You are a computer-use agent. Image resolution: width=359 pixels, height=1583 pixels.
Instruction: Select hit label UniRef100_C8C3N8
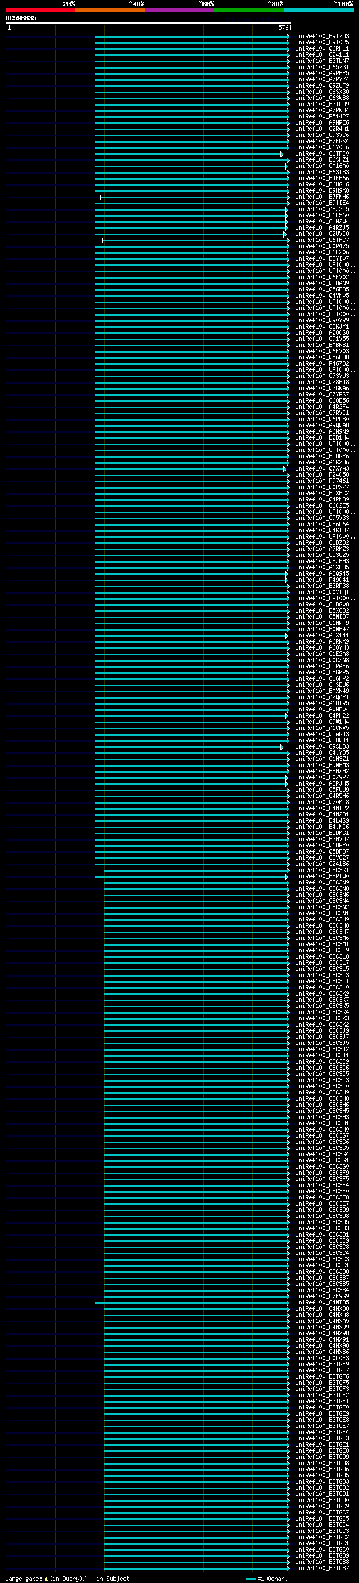[x=321, y=888]
